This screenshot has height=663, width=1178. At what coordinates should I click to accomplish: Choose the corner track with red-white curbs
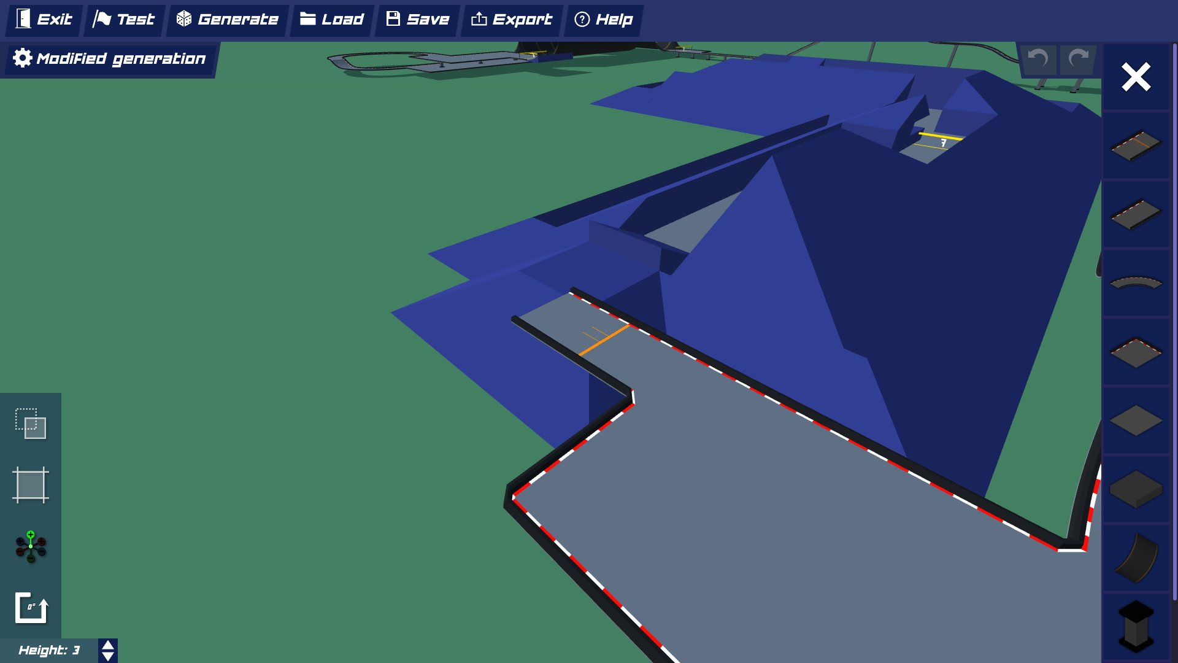[x=1136, y=352]
